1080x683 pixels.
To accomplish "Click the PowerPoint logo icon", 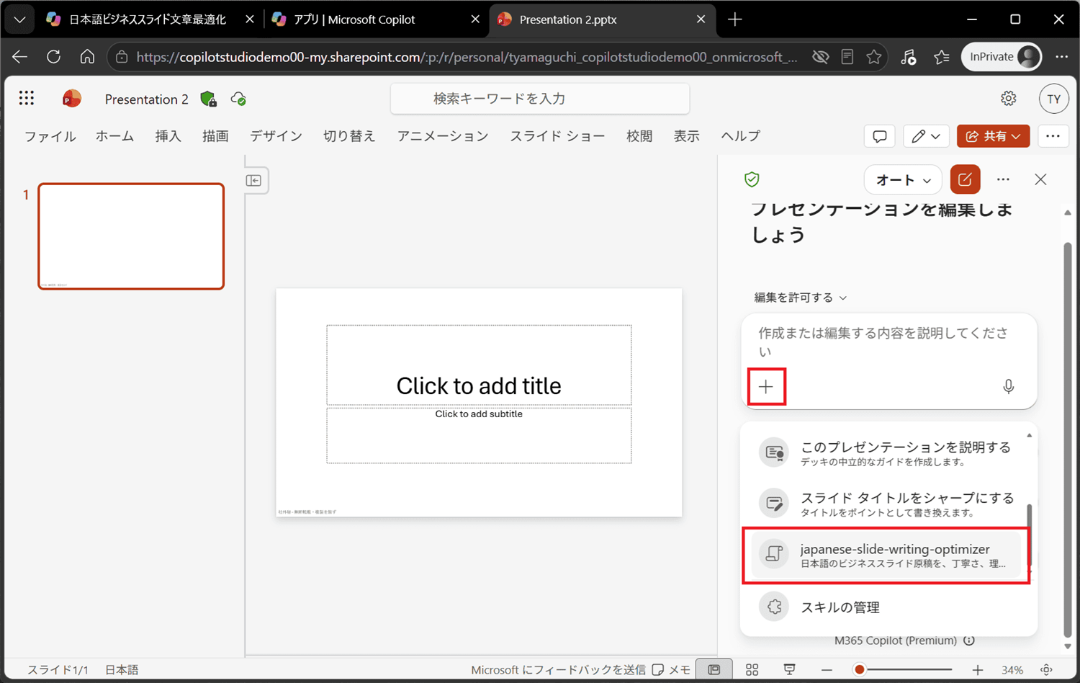I will coord(71,99).
